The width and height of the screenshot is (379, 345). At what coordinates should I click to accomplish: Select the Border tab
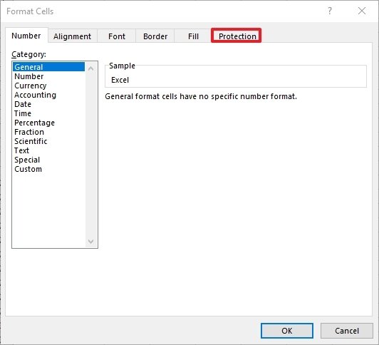coord(155,36)
